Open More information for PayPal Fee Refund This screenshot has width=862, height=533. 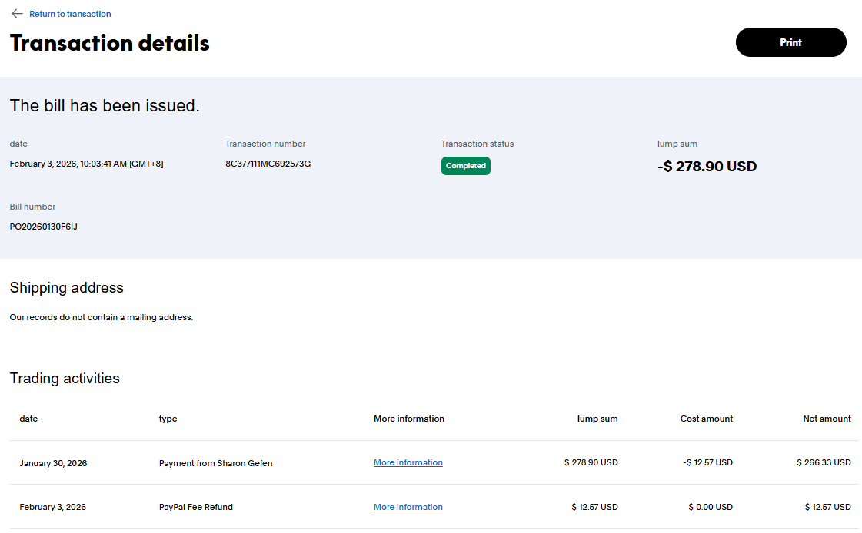pos(408,507)
